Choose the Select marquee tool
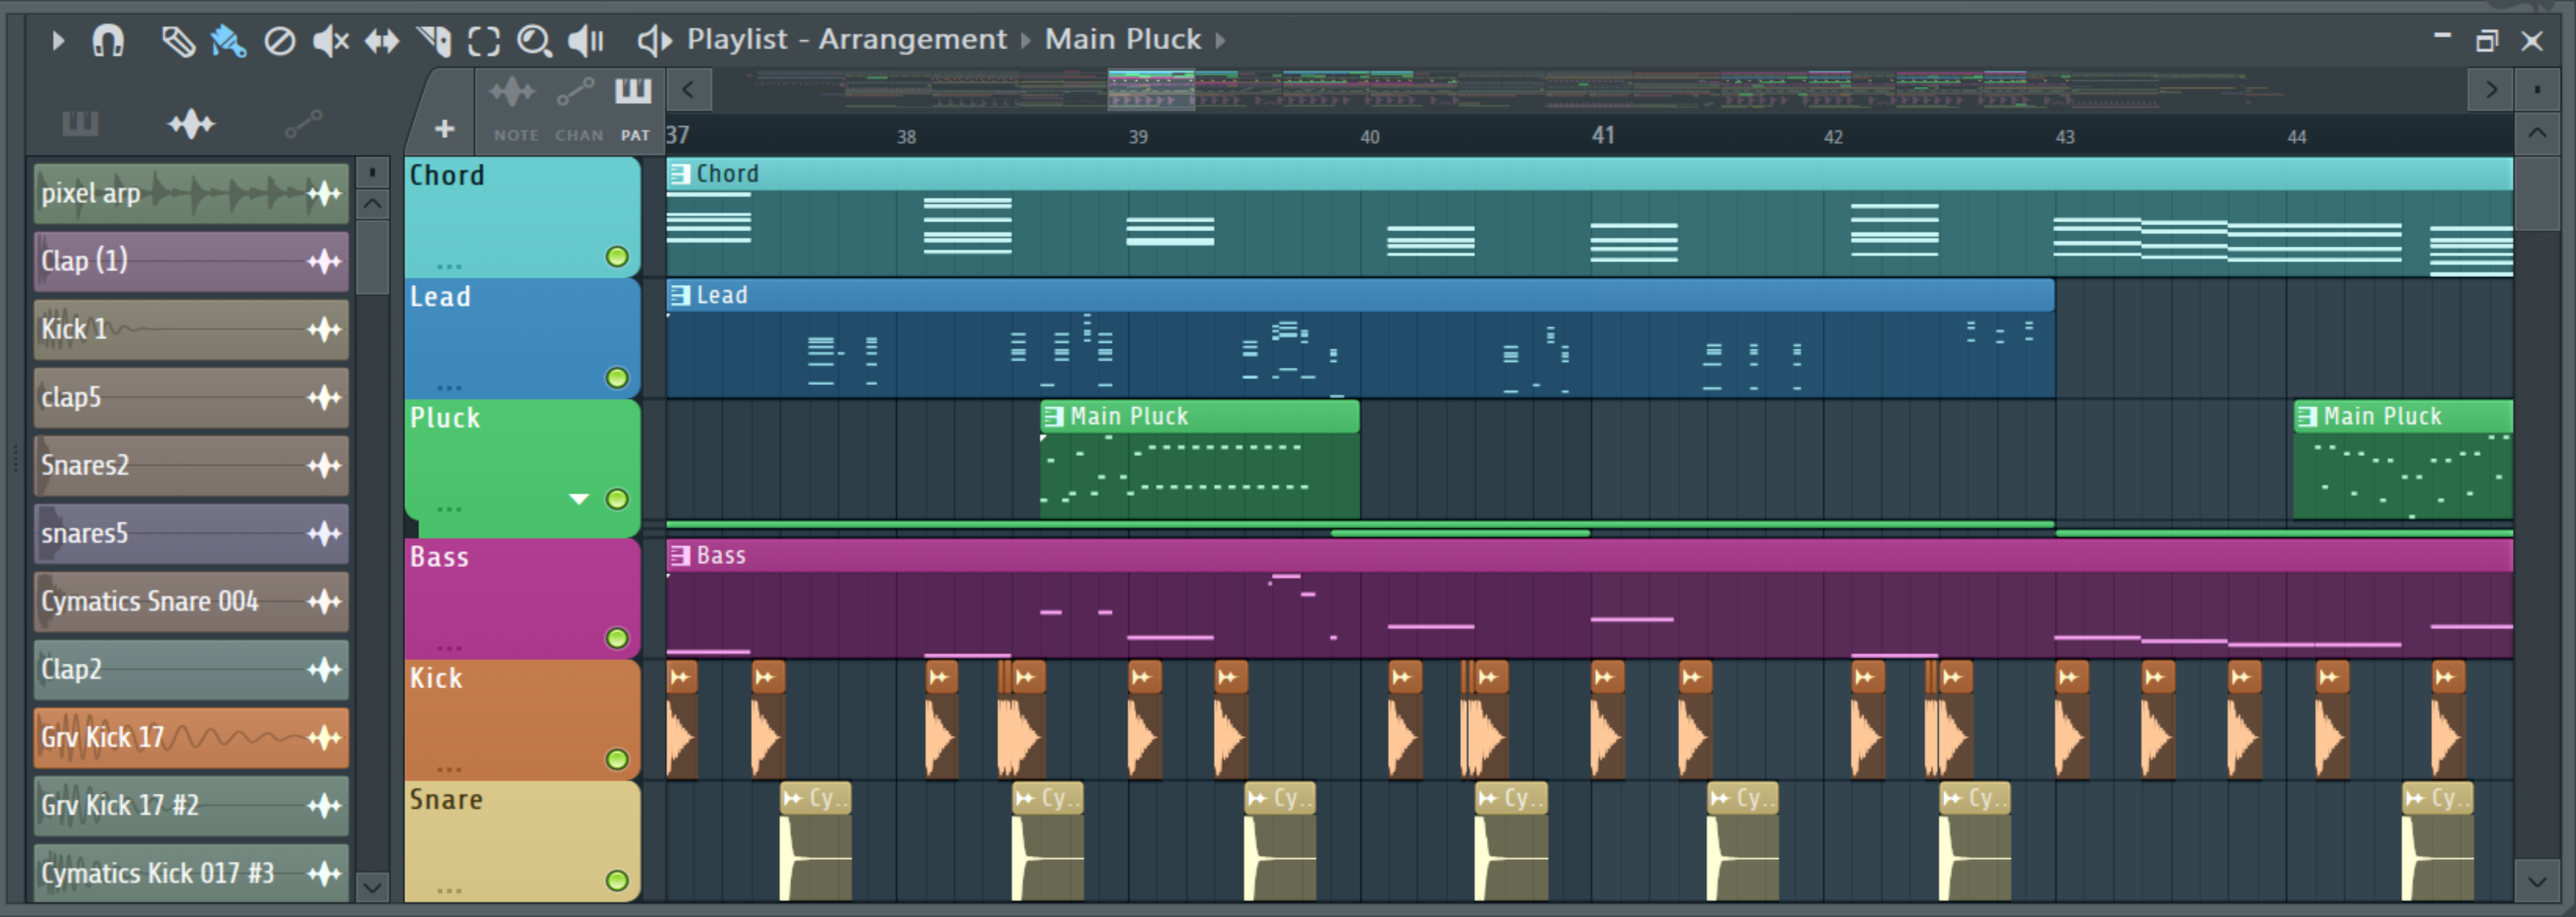 pyautogui.click(x=484, y=41)
